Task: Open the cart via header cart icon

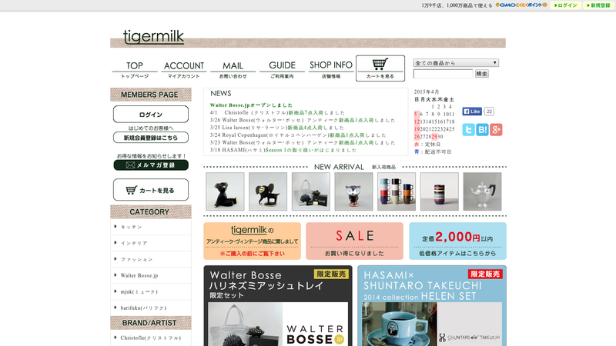Action: coord(380,68)
